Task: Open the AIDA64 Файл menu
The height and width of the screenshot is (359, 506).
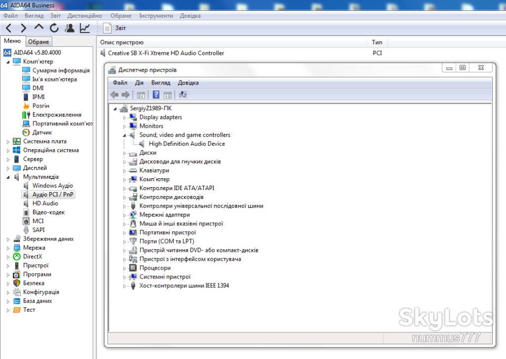Action: point(11,16)
